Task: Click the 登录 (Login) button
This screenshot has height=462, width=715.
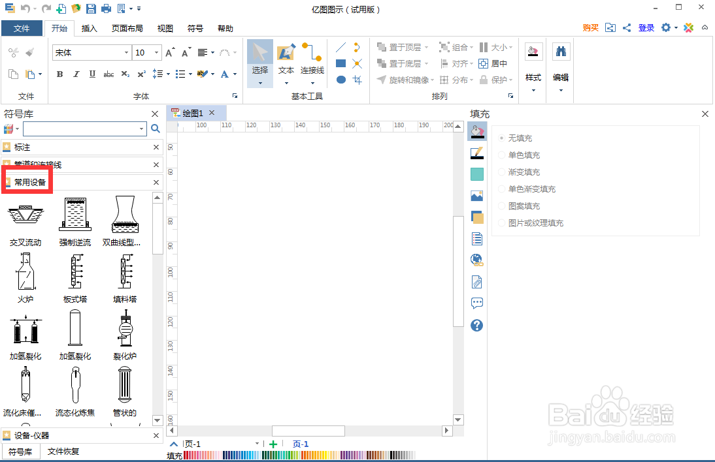Action: click(x=646, y=28)
